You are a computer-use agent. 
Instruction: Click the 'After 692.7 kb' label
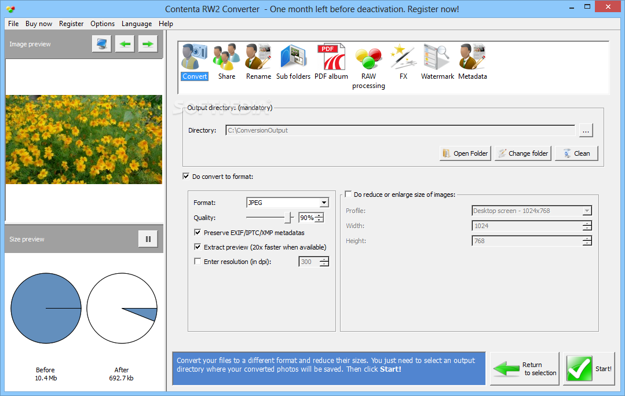pyautogui.click(x=121, y=373)
